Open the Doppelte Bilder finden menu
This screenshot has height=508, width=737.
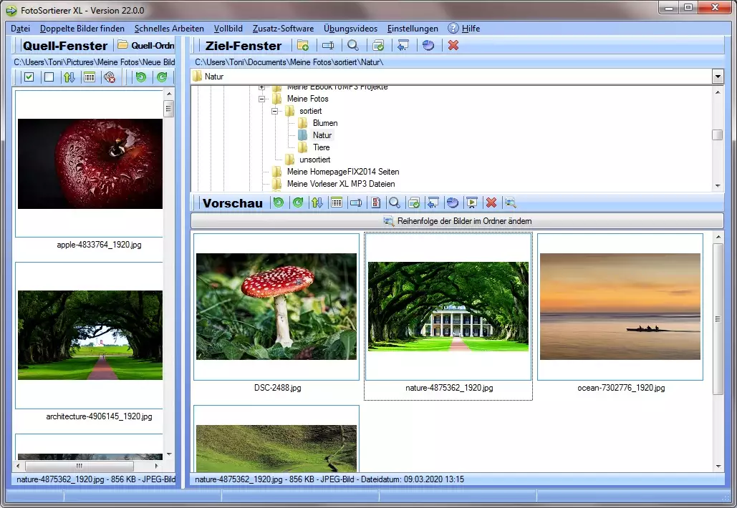tap(82, 29)
